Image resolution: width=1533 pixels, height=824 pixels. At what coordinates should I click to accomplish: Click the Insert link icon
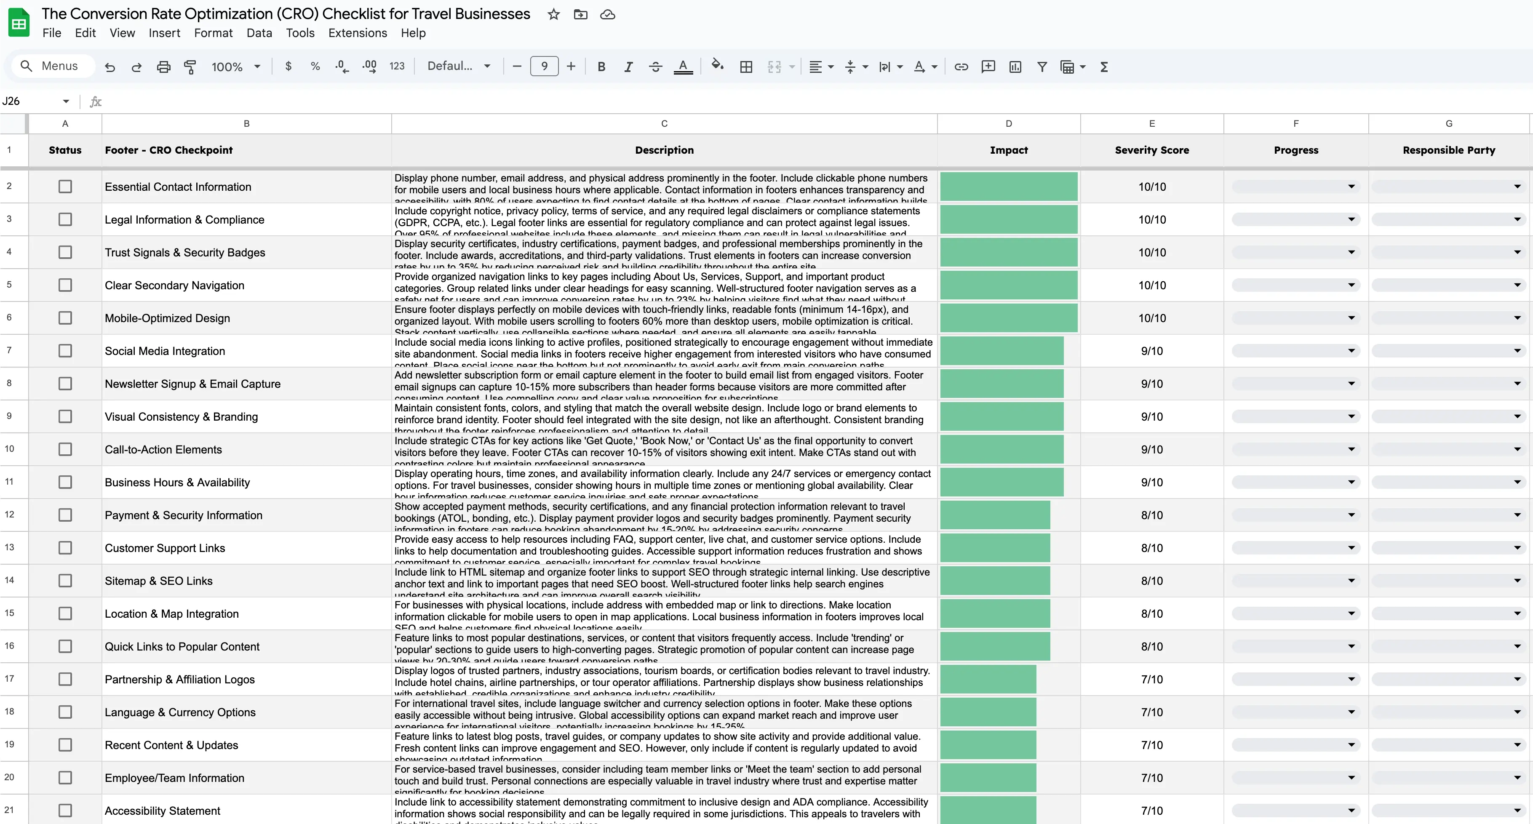tap(961, 67)
